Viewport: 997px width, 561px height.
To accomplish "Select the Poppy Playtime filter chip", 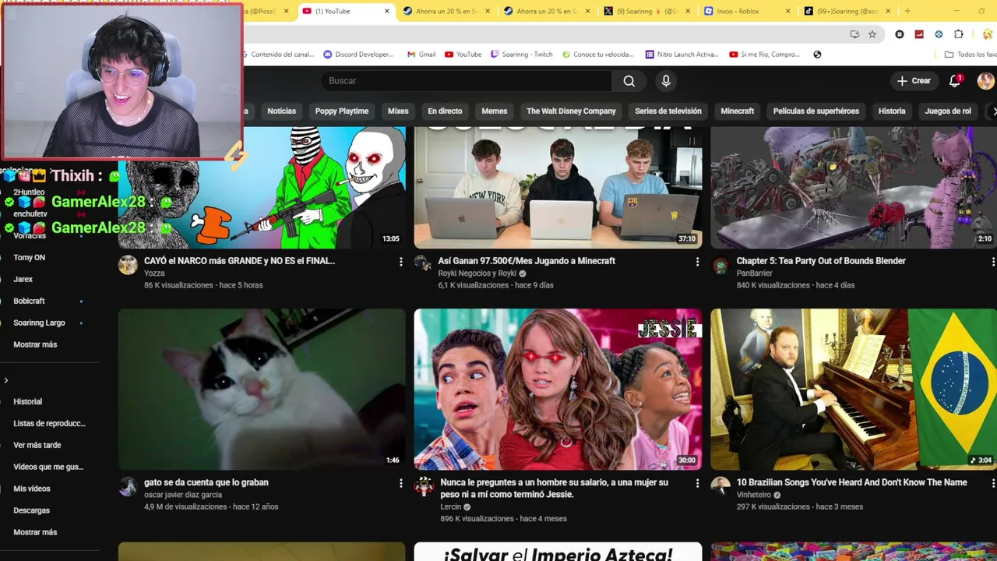I will [x=341, y=111].
